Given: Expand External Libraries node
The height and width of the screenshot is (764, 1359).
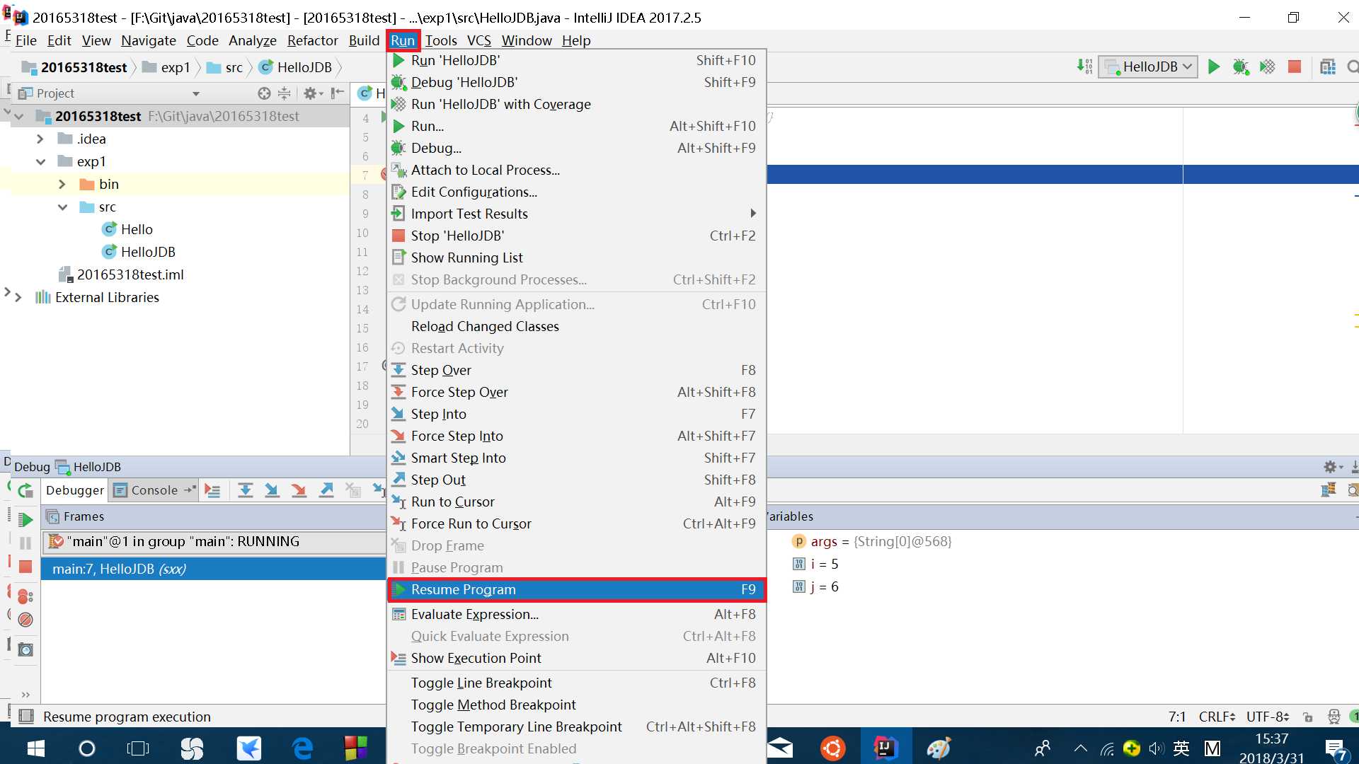Looking at the screenshot, I should click(x=19, y=297).
